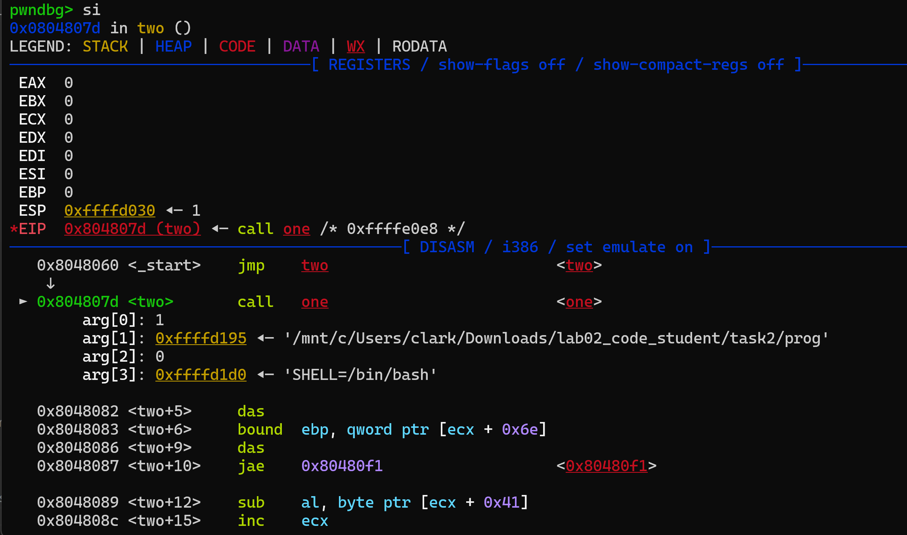
Task: Click the underlined WX legend entry
Action: 356,46
